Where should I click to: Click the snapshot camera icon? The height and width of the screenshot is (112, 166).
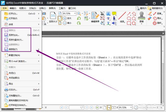click(x=44, y=14)
